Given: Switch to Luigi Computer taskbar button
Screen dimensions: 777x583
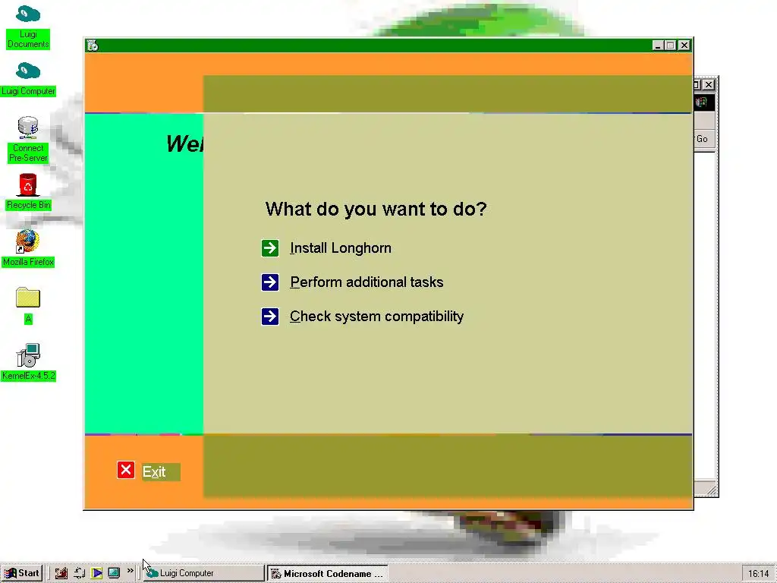Looking at the screenshot, I should (x=203, y=573).
